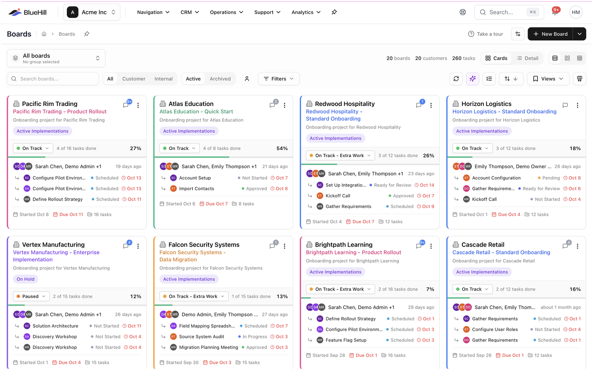Click the refresh boards icon

[456, 79]
